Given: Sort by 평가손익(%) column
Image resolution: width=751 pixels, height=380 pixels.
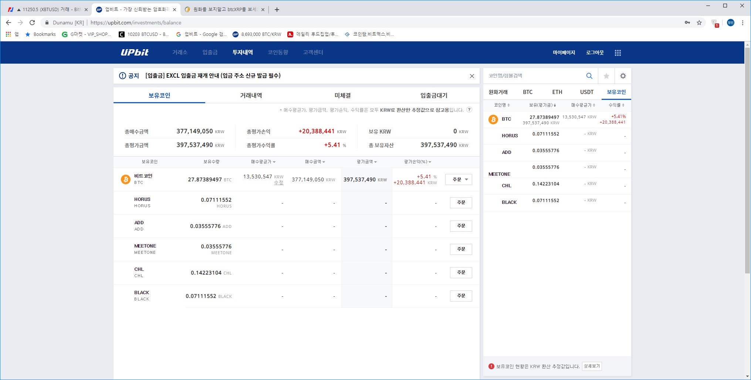Looking at the screenshot, I should click(x=417, y=162).
